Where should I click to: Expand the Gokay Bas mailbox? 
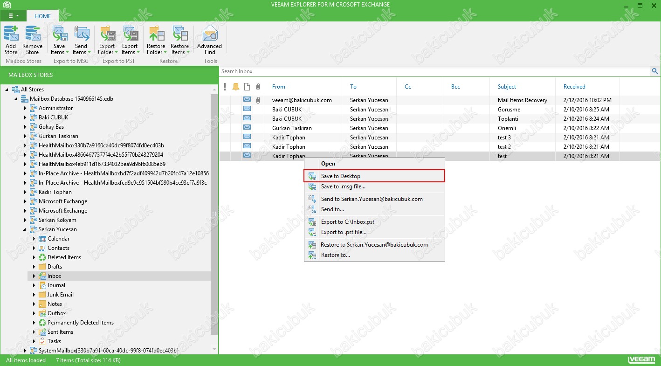25,127
